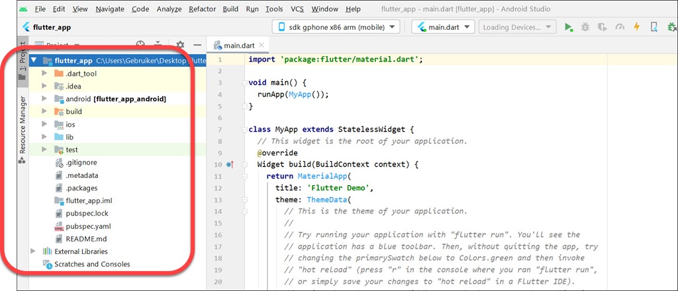Click the Resource Manager sidebar icon

pos(22,160)
